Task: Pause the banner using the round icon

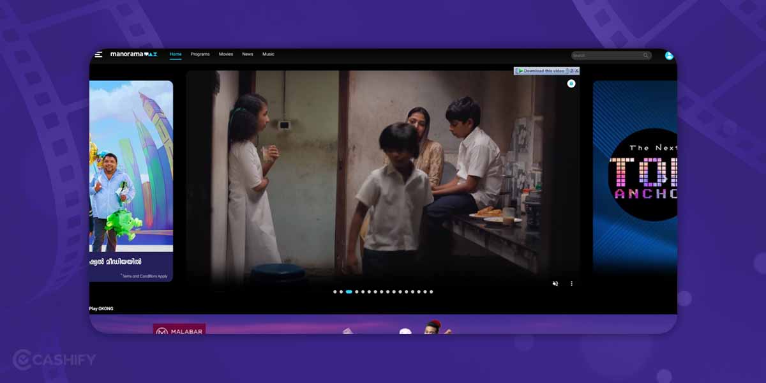Action: [571, 84]
